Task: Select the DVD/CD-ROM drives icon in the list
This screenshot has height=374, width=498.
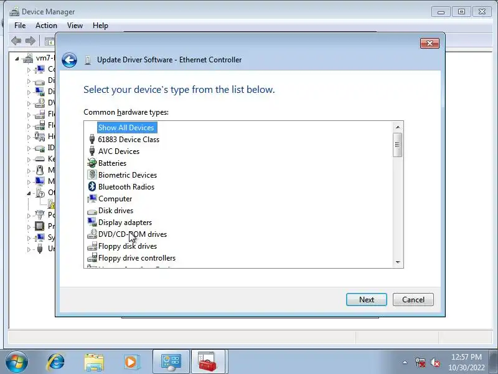Action: [x=92, y=234]
